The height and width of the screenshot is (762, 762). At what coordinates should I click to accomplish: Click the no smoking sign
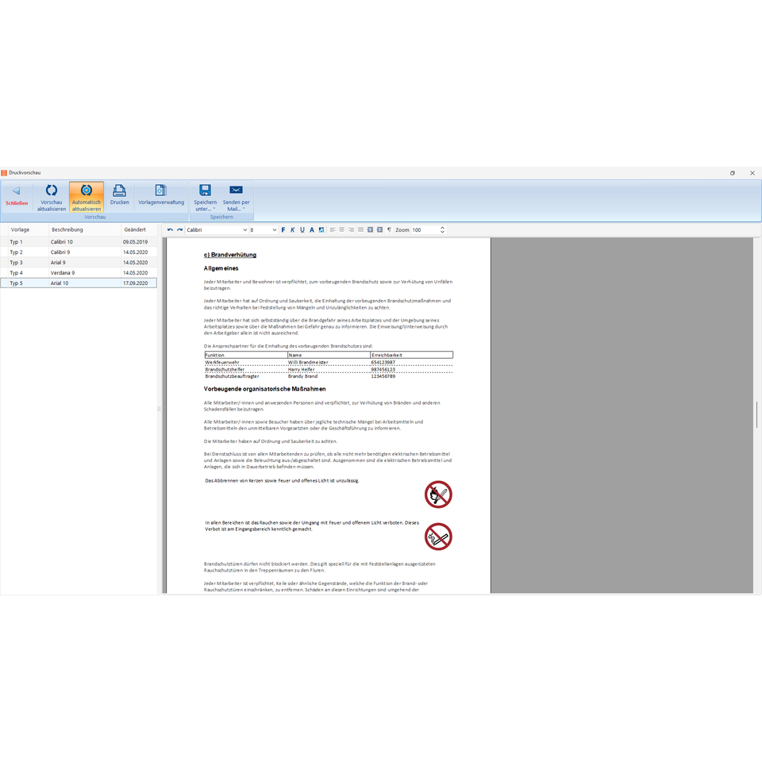click(438, 537)
